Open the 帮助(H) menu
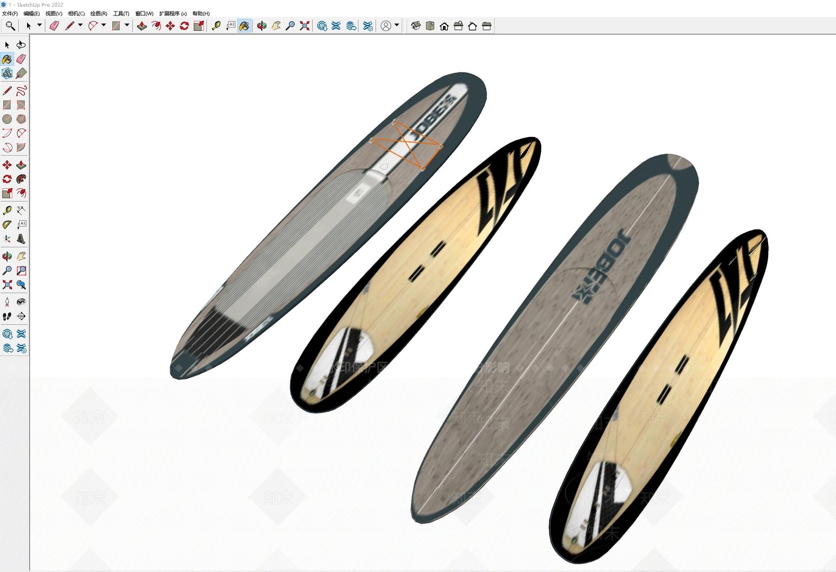This screenshot has width=836, height=572. click(x=201, y=14)
